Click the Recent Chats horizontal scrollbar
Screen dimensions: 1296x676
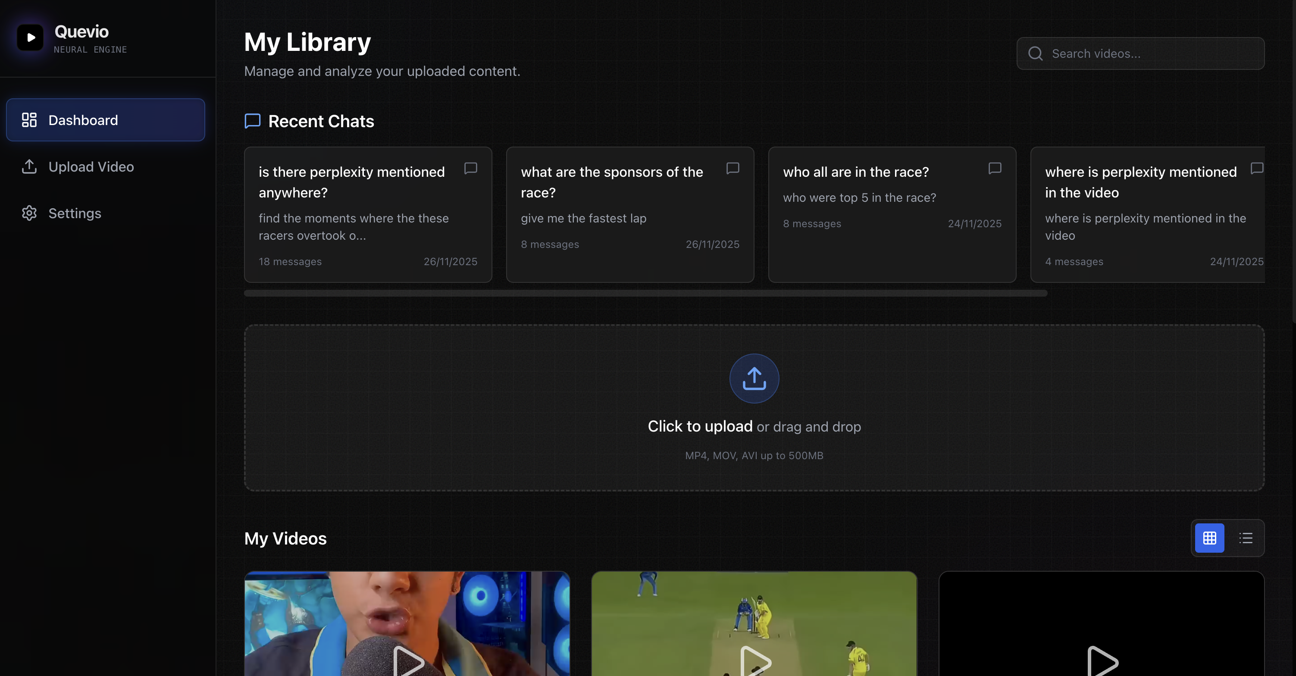(x=645, y=293)
